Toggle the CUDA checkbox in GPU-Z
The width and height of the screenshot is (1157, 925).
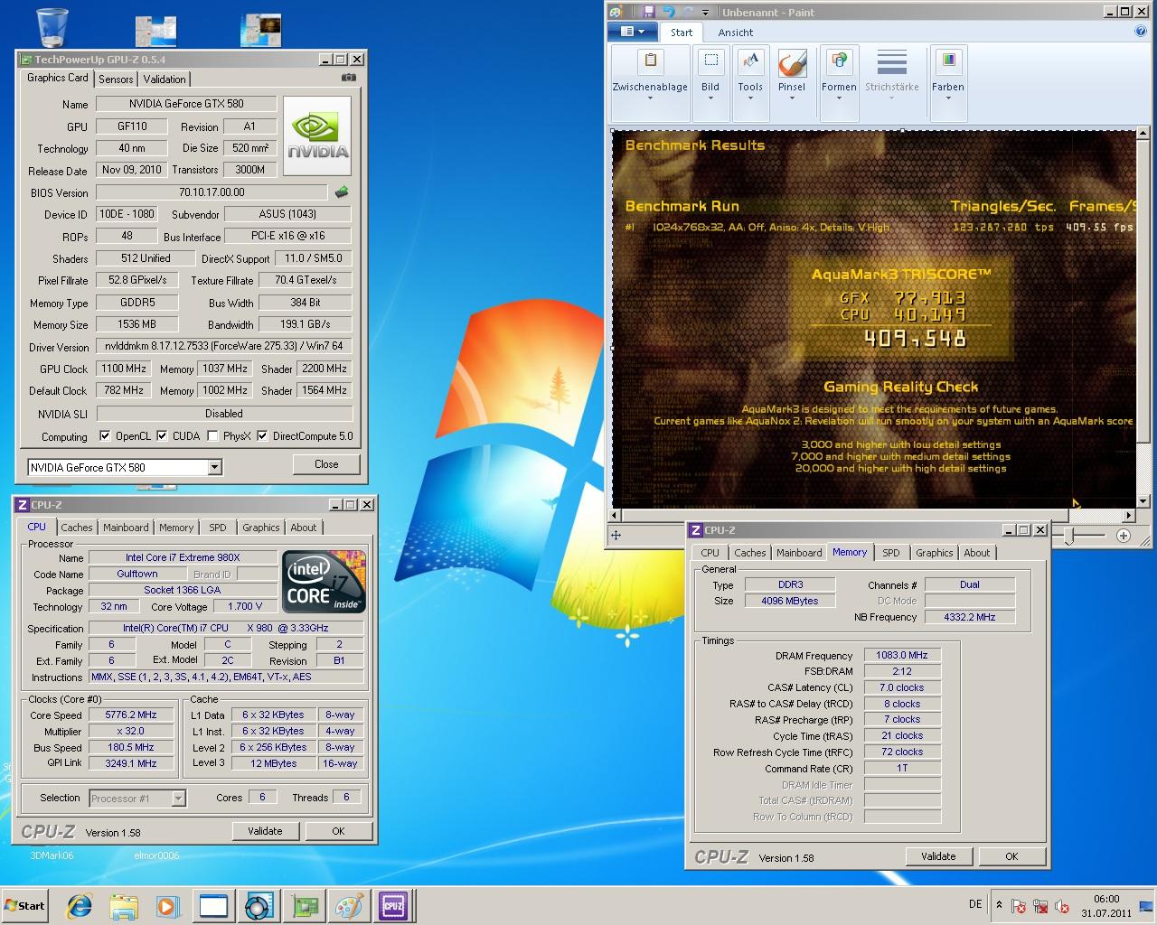click(162, 436)
